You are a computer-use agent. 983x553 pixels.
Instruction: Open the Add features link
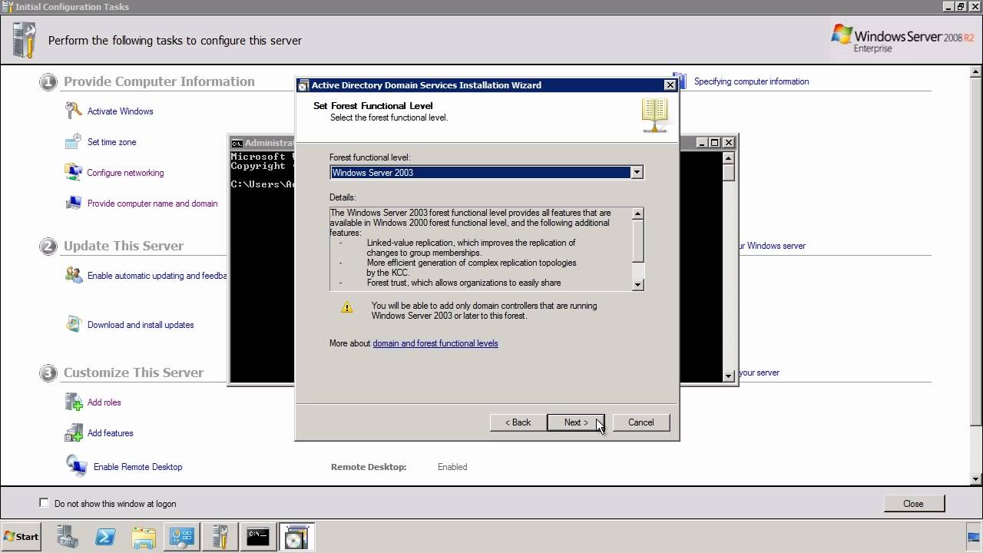pos(111,433)
